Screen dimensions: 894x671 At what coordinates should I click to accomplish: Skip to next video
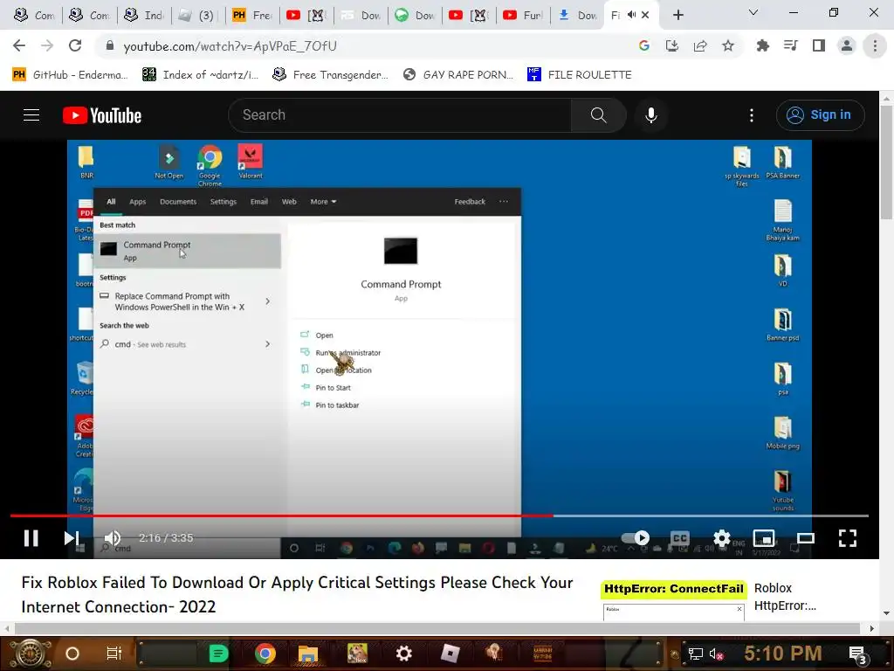pos(72,538)
